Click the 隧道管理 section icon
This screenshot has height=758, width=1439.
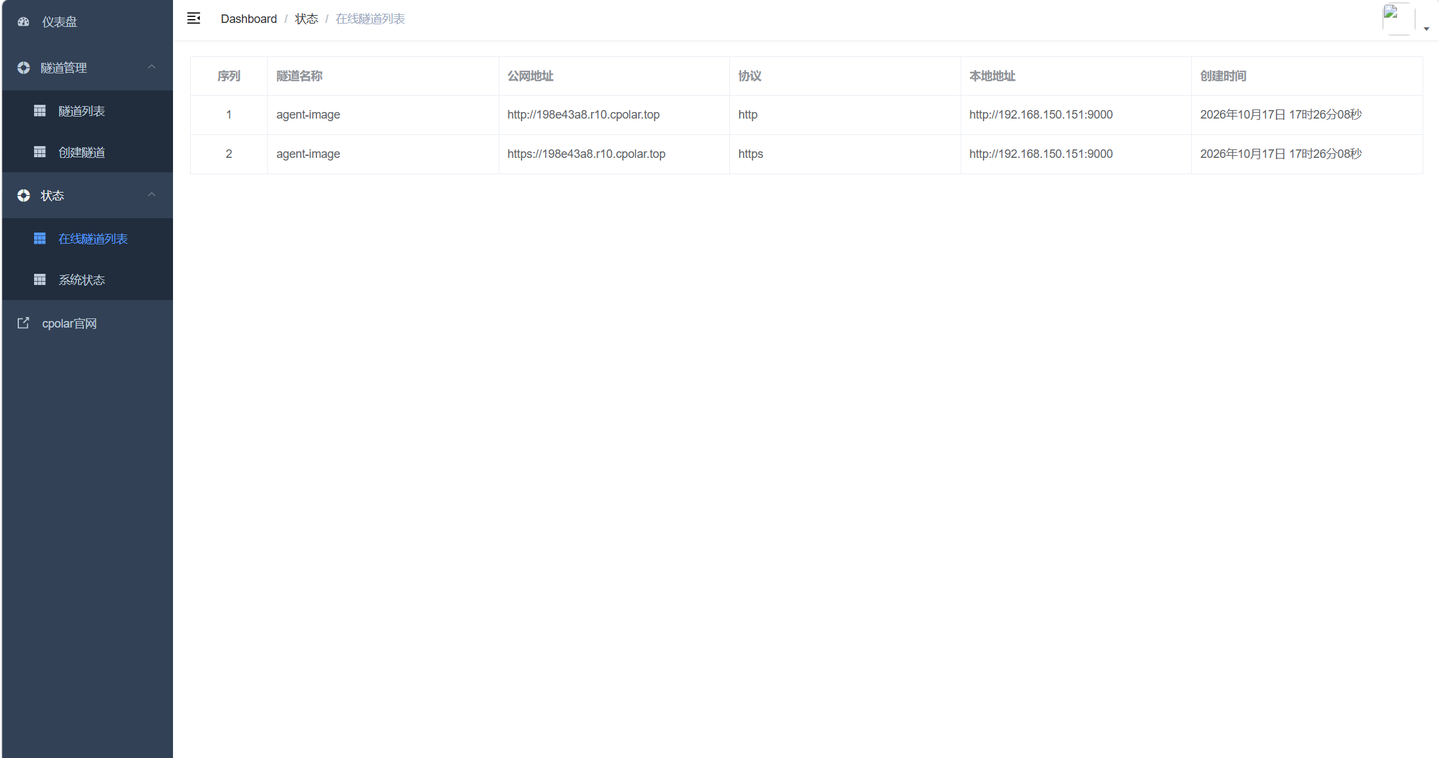pos(24,67)
